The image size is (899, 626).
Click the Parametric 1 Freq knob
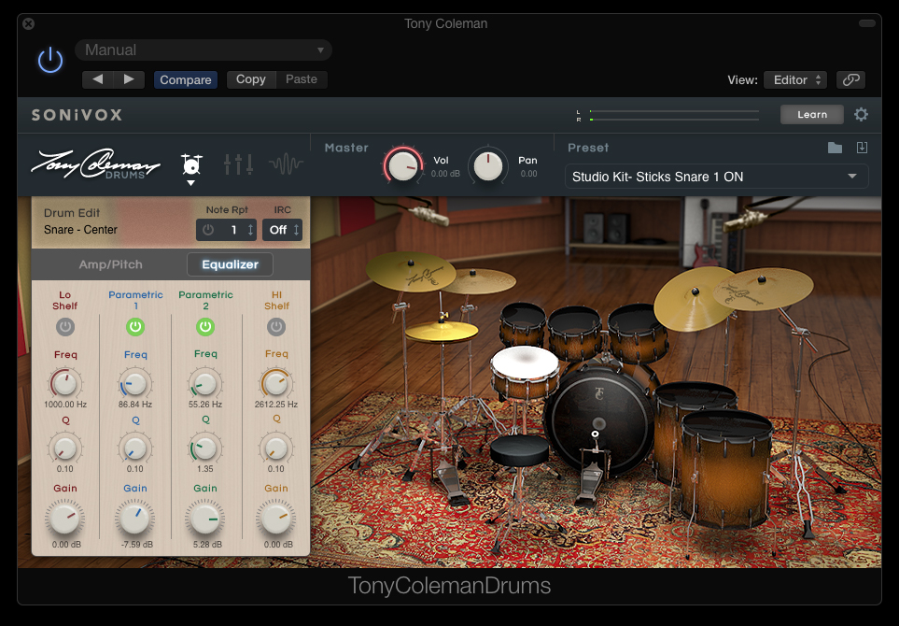point(135,384)
